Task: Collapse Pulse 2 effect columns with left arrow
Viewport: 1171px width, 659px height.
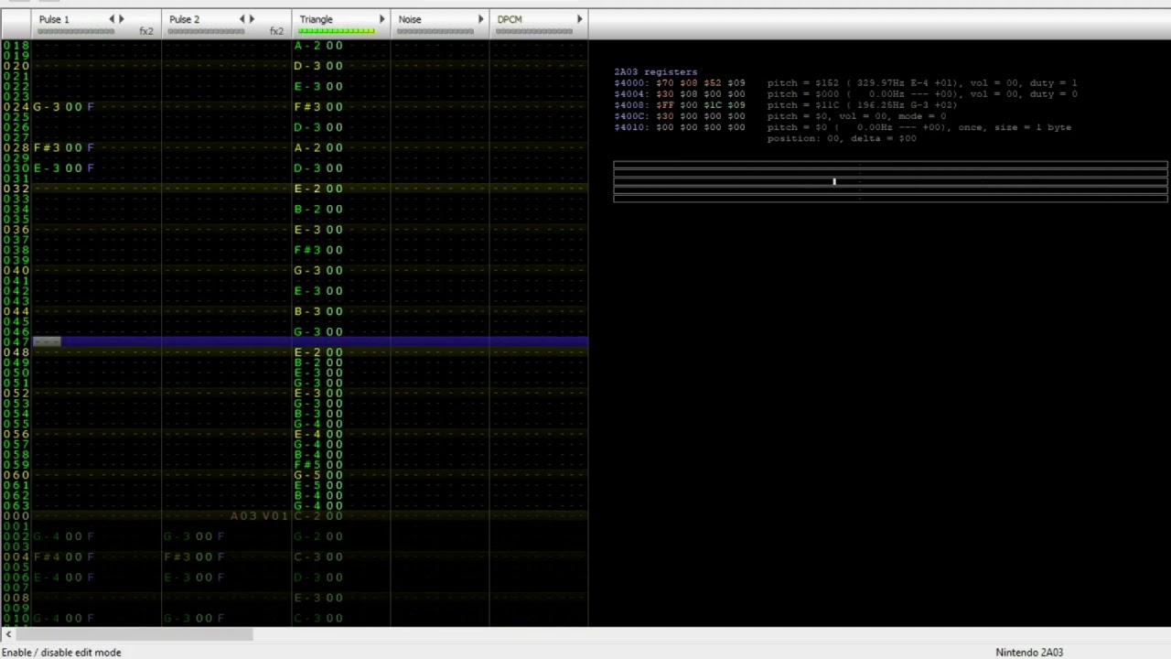Action: tap(242, 19)
